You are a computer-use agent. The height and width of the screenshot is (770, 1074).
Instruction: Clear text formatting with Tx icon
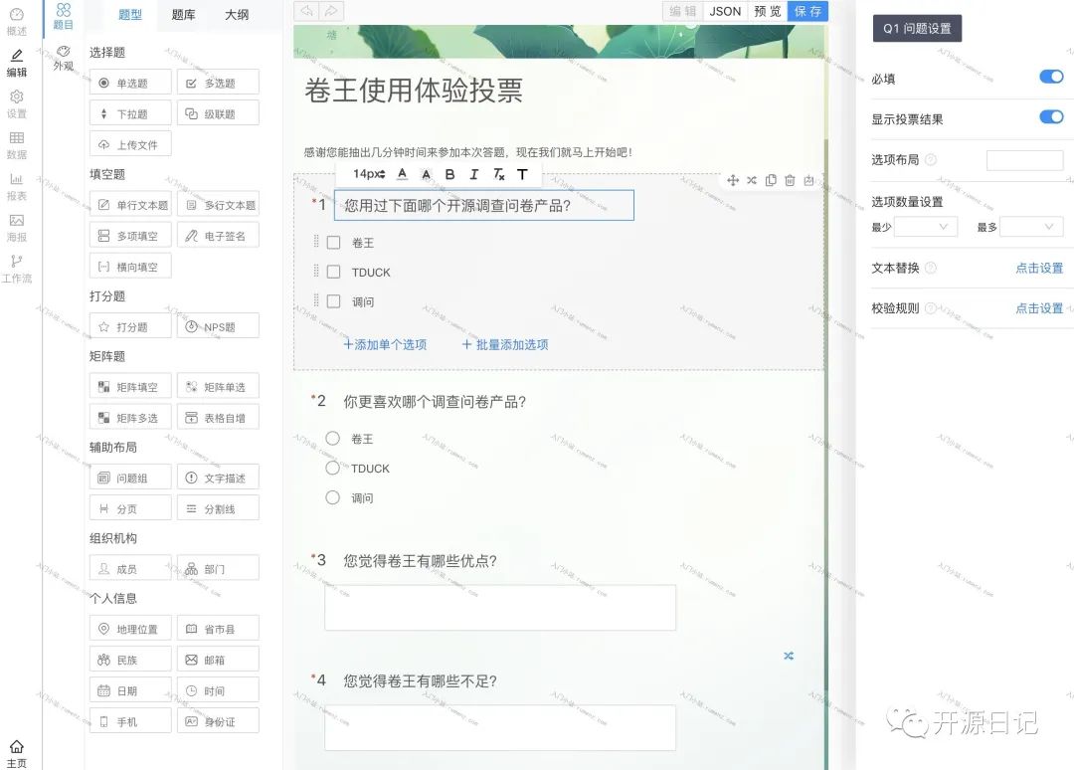[x=498, y=174]
